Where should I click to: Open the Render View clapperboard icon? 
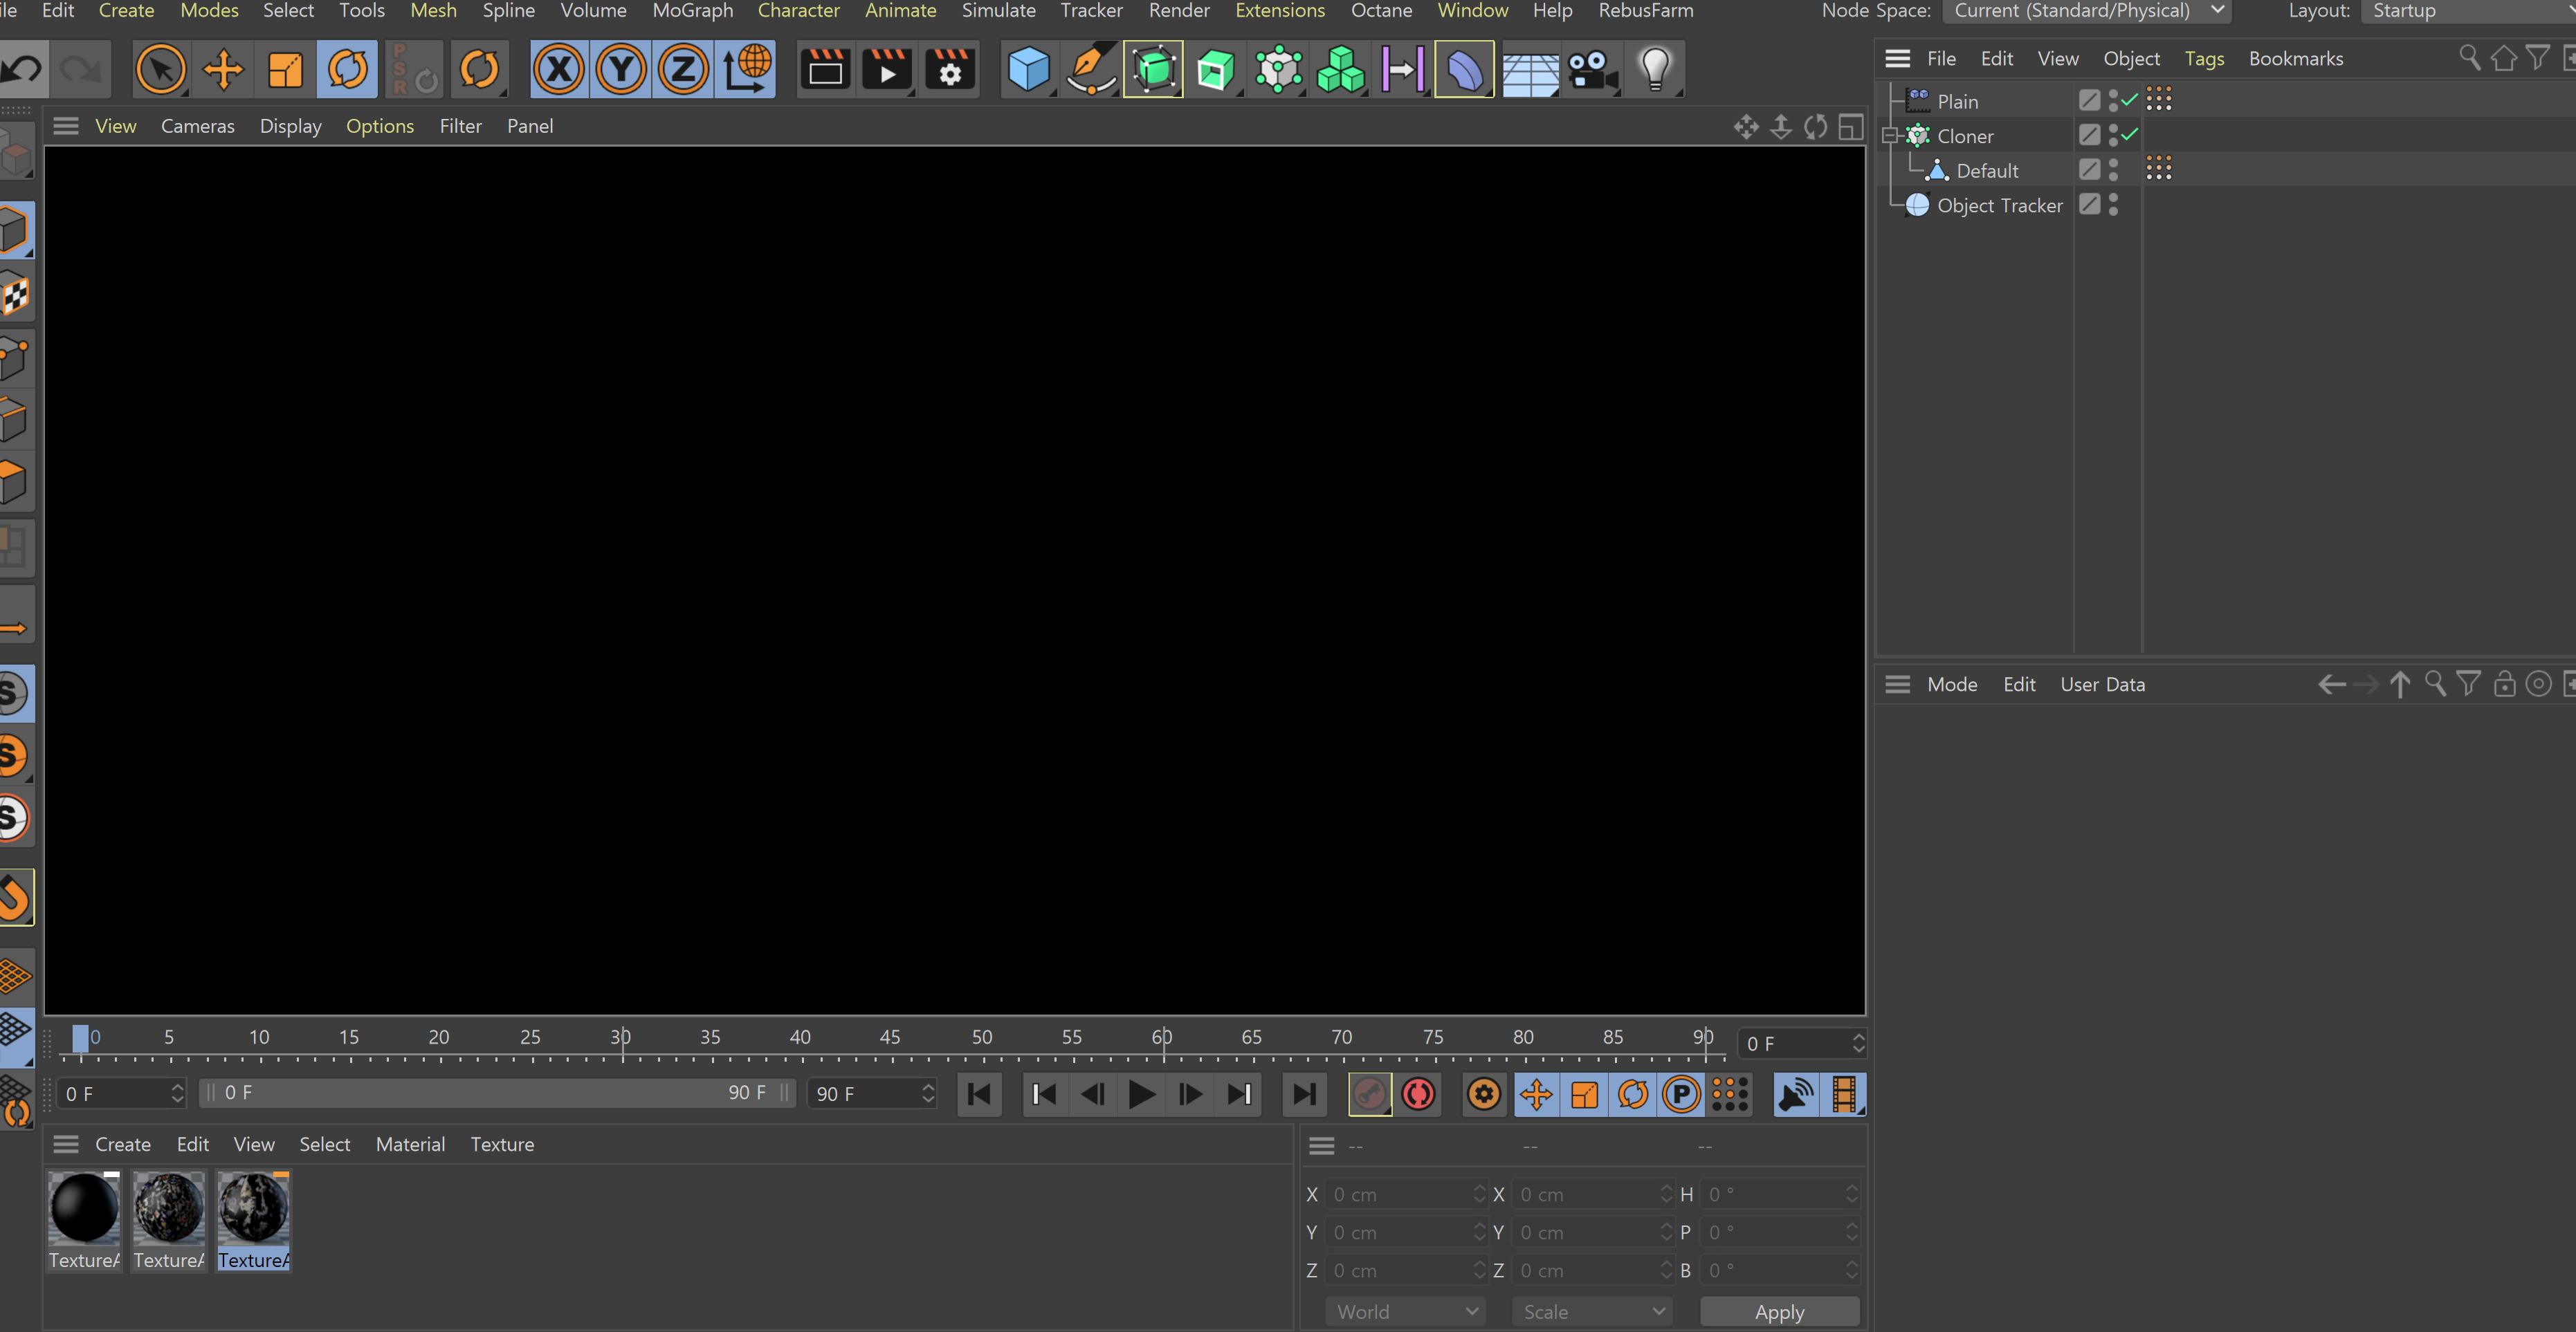(x=825, y=69)
